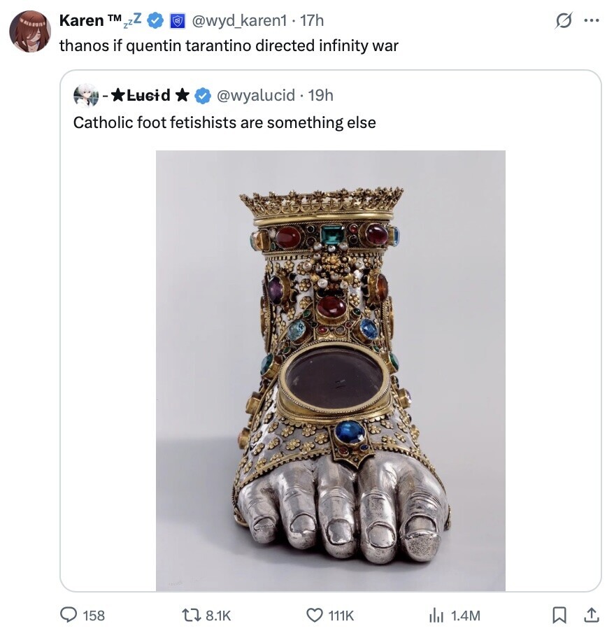Click Karen's blue verified badge
The width and height of the screenshot is (614, 631).
pyautogui.click(x=155, y=21)
